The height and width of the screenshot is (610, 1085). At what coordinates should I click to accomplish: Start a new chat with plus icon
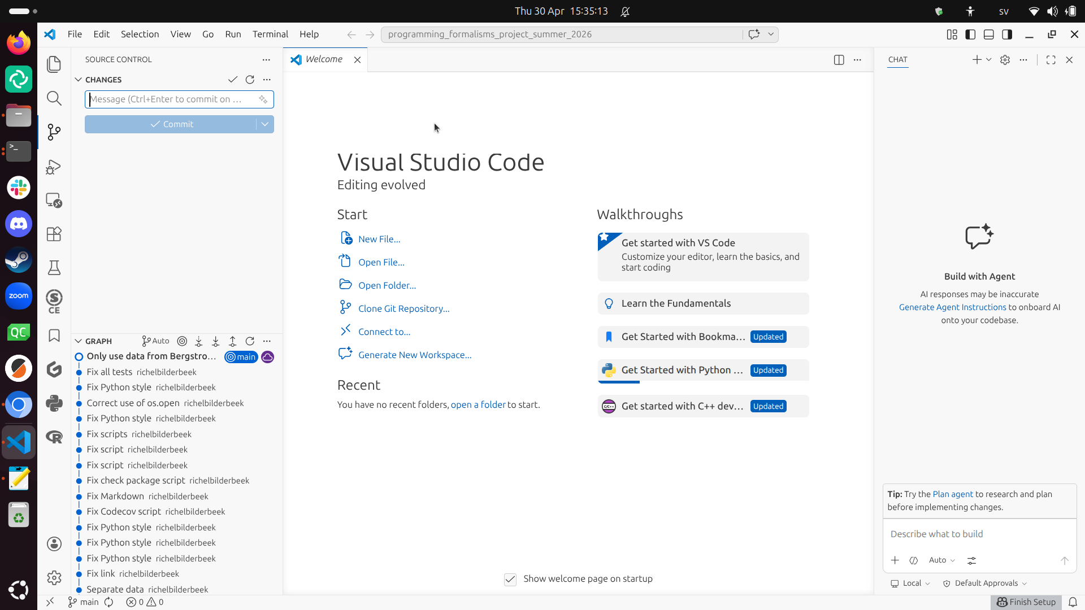tap(976, 60)
